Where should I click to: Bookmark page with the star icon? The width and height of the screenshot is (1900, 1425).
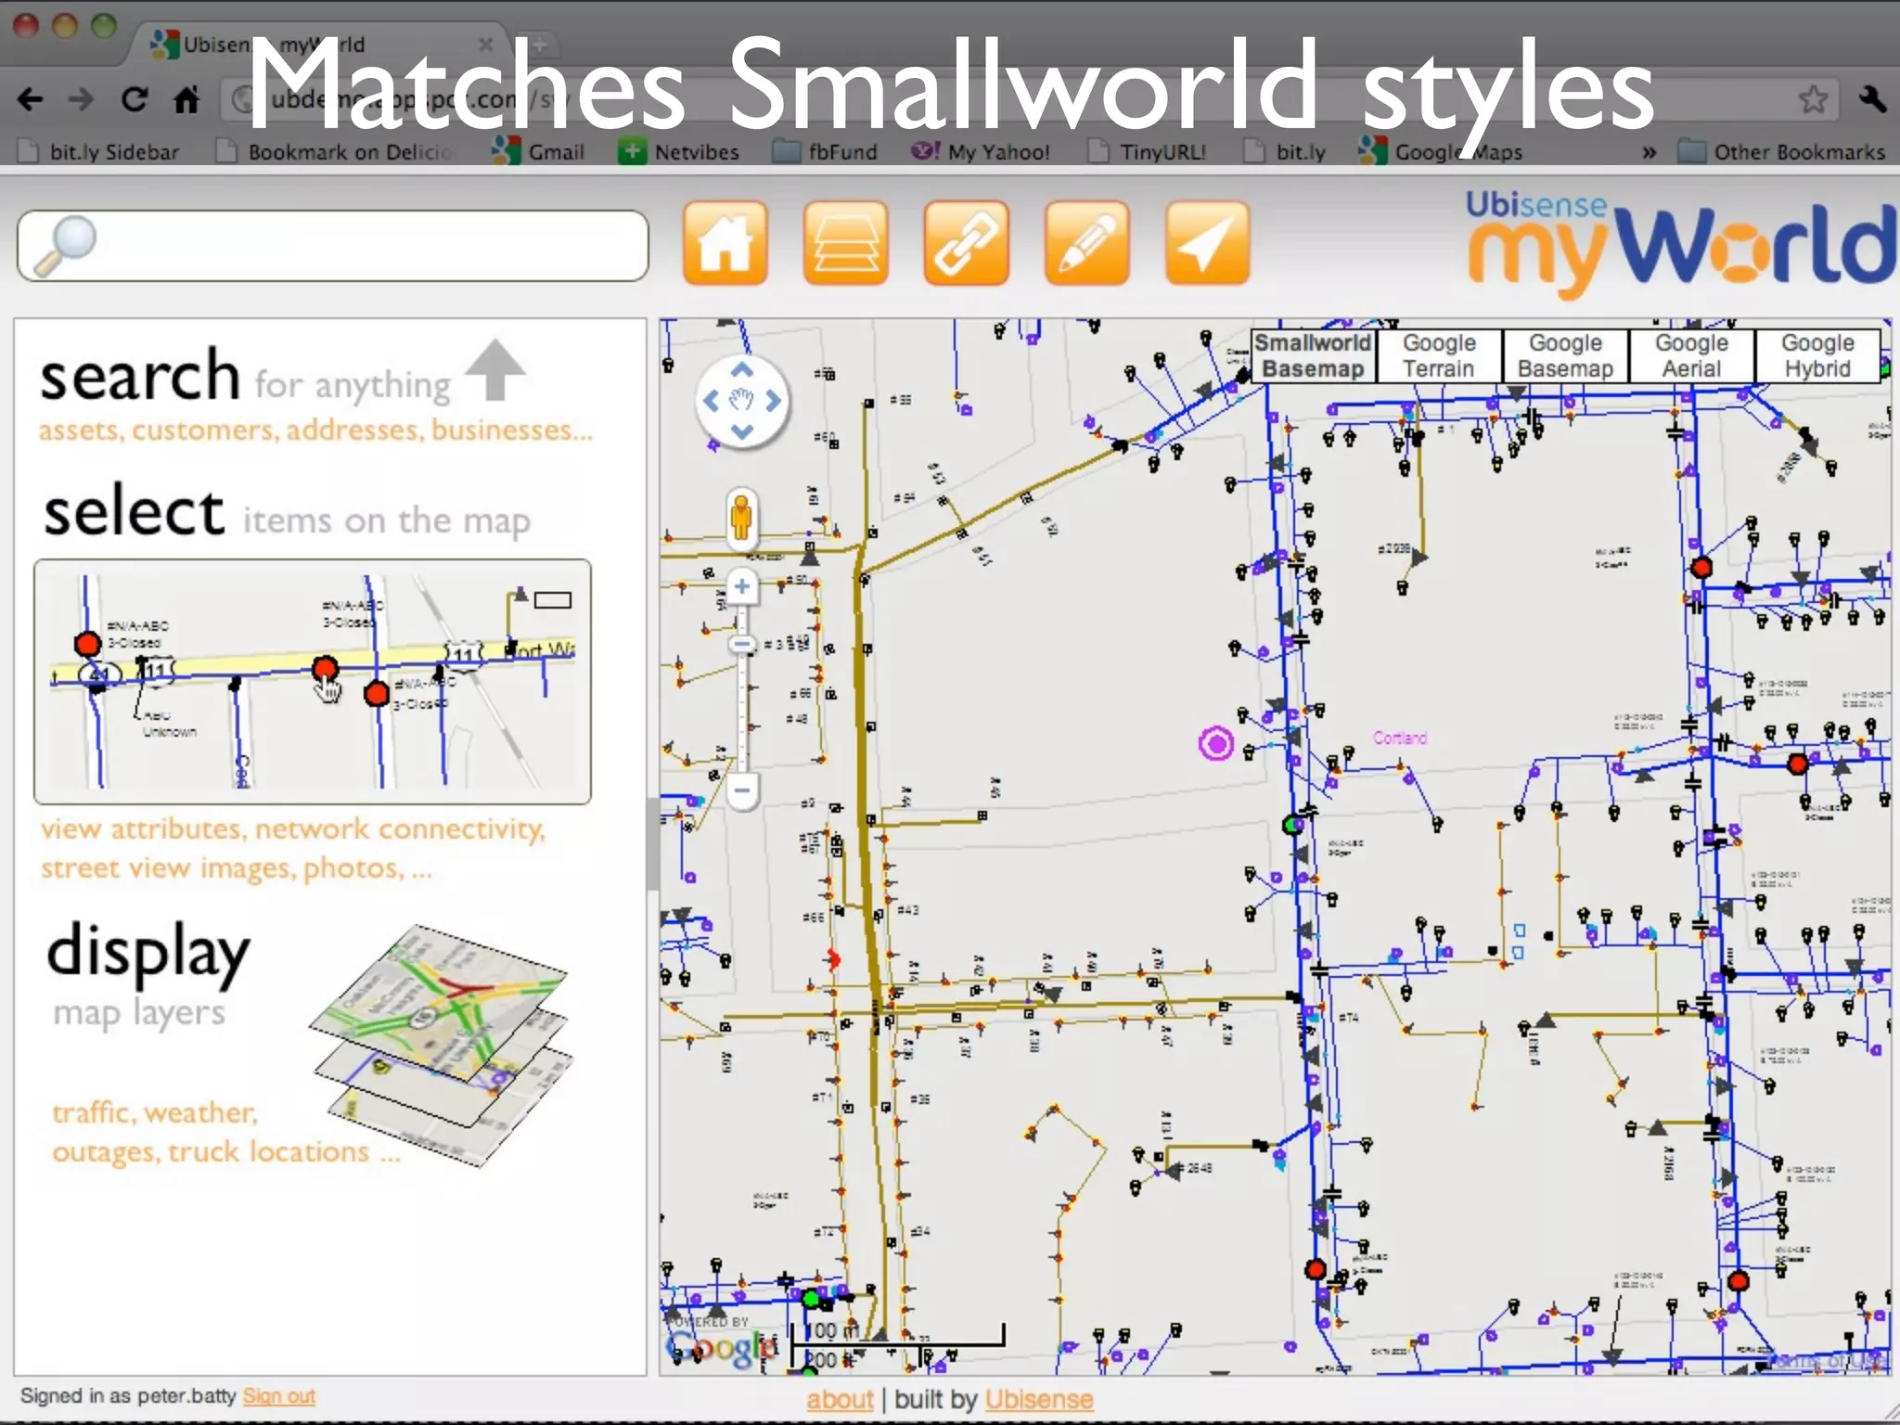tap(1813, 99)
